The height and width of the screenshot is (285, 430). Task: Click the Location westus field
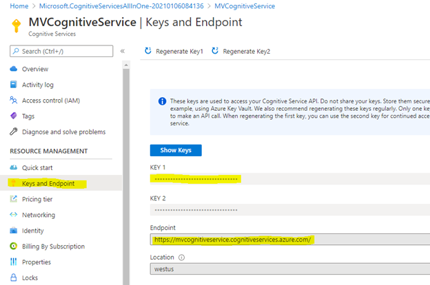pos(290,269)
